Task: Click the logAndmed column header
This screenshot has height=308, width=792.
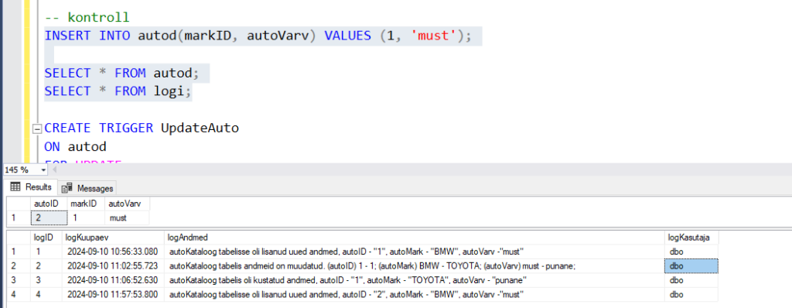Action: tap(415, 238)
